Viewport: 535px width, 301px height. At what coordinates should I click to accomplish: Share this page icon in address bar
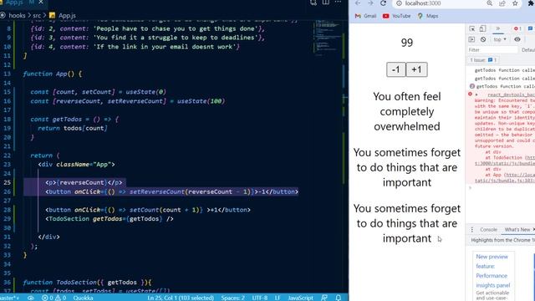tap(502, 3)
